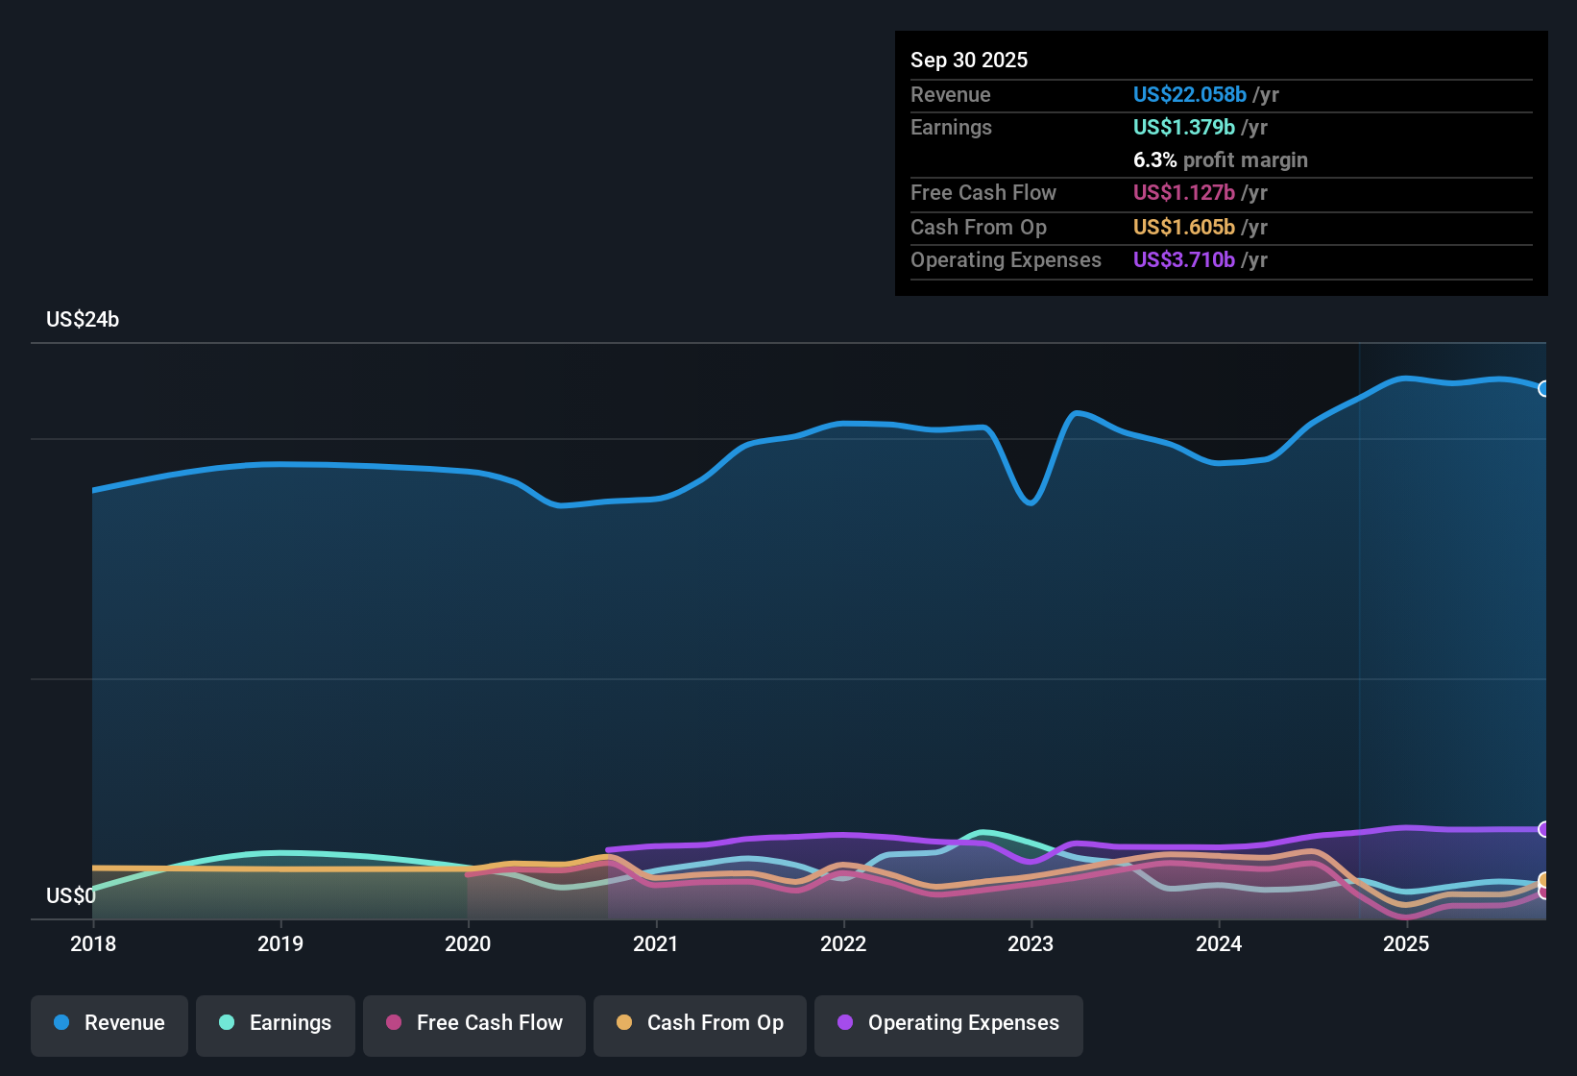Viewport: 1577px width, 1076px height.
Task: Toggle the Free Cash Flow series off
Action: (x=473, y=1023)
